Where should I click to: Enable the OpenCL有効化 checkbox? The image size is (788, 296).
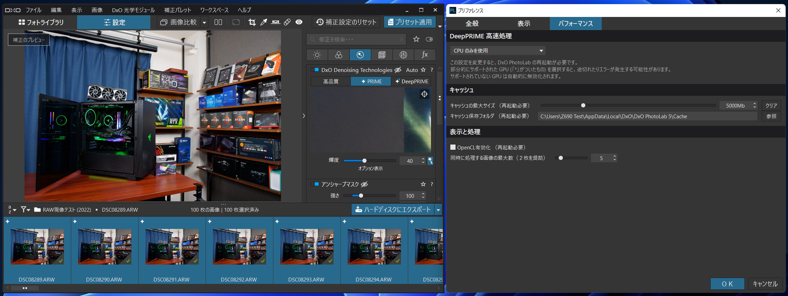point(453,147)
